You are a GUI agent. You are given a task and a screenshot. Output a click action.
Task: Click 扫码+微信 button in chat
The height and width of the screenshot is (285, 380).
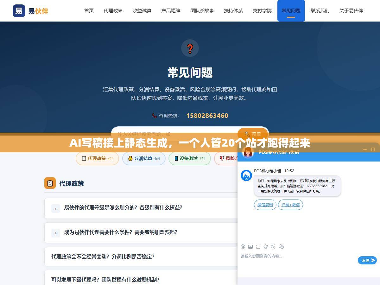[290, 205]
